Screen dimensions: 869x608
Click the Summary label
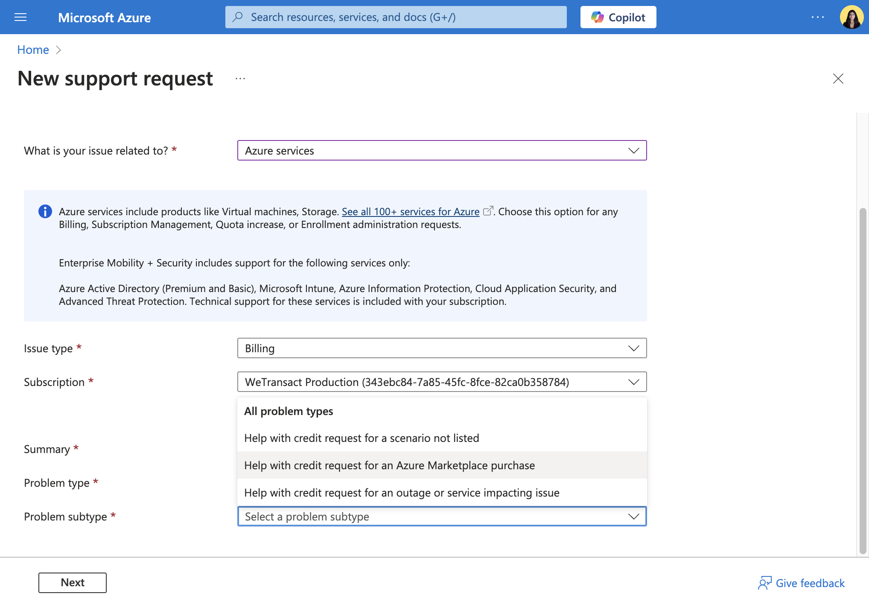(x=47, y=449)
